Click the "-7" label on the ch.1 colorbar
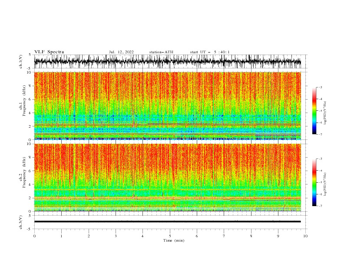Image resolution: width=344 pixels, height=265 pixels. click(x=321, y=134)
